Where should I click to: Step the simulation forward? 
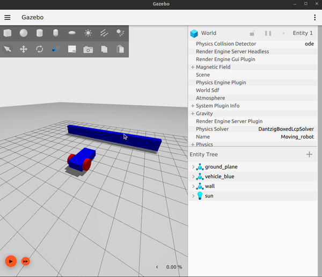point(26,261)
